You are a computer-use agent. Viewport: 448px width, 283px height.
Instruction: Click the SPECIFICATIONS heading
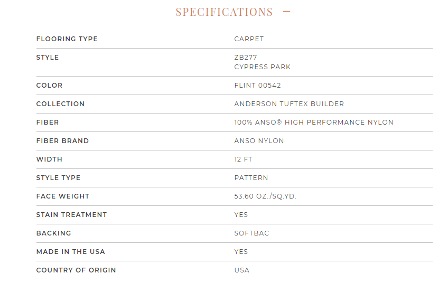click(225, 12)
